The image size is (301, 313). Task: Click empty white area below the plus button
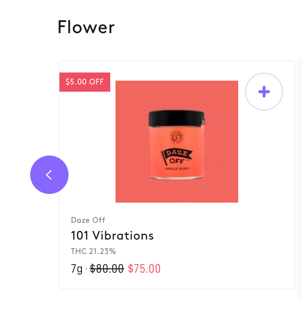265,160
